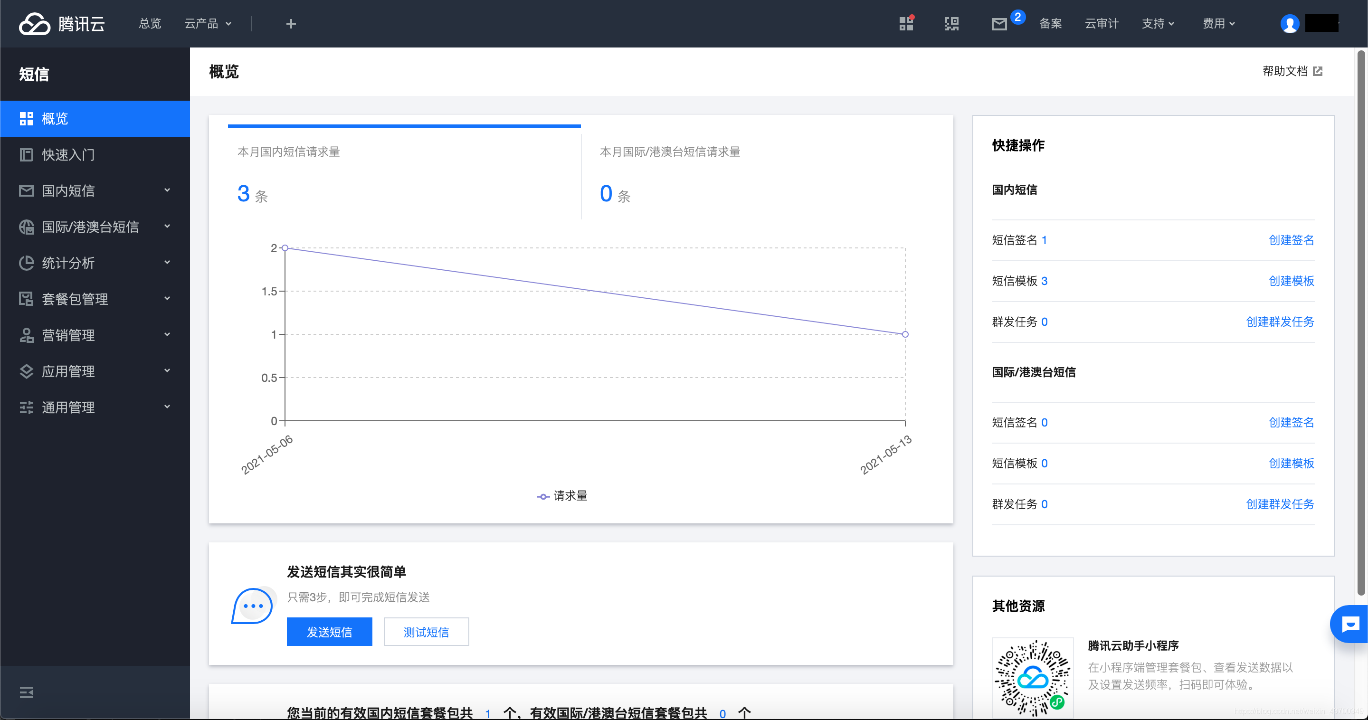
Task: Open the grid apps icon in header
Action: coord(906,24)
